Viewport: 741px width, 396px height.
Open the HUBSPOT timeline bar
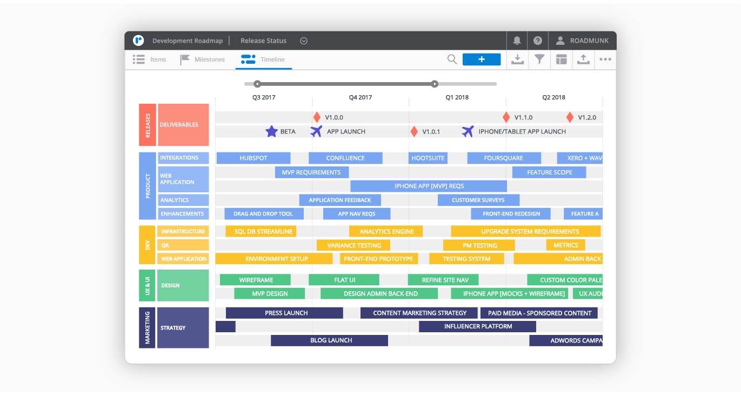point(253,158)
